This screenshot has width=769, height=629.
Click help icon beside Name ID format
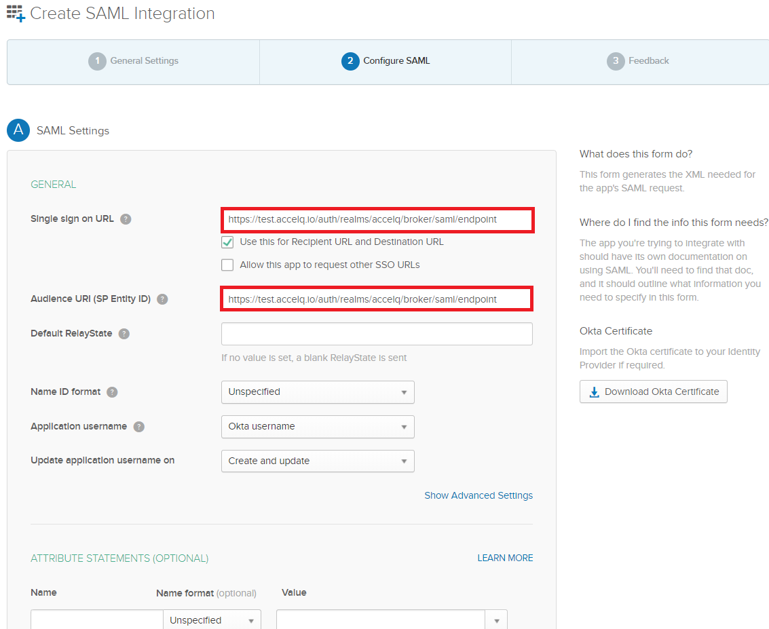click(112, 392)
